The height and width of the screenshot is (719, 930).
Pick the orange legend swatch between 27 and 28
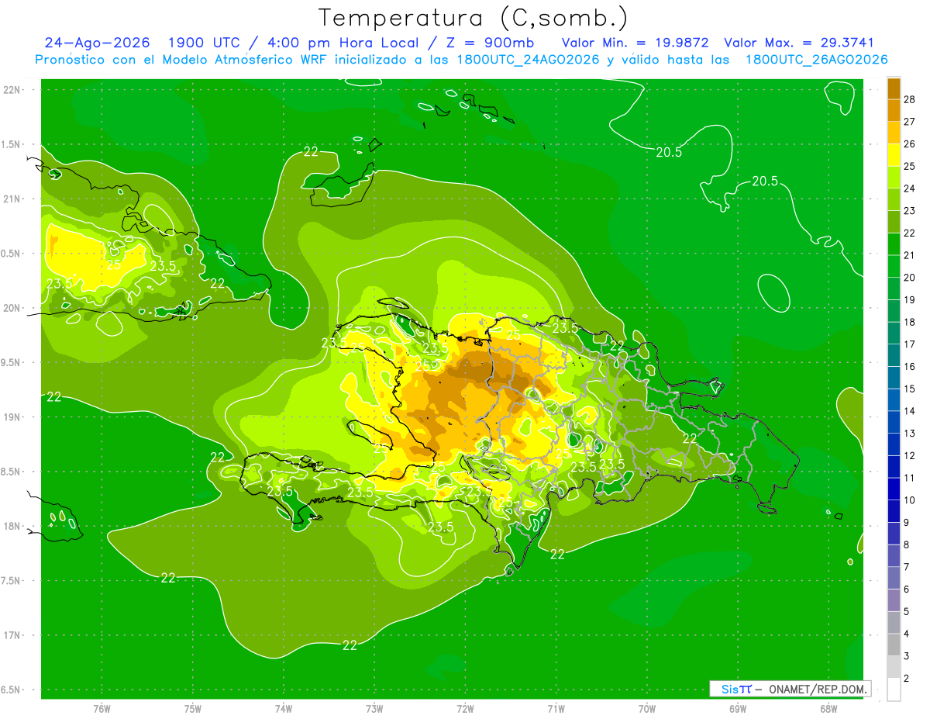(894, 111)
